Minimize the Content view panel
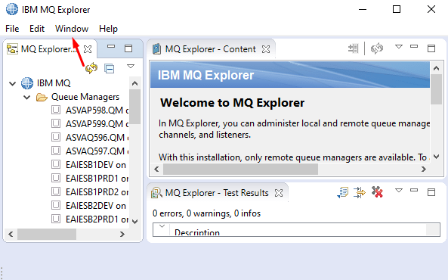The width and height of the screenshot is (448, 280). [414, 46]
